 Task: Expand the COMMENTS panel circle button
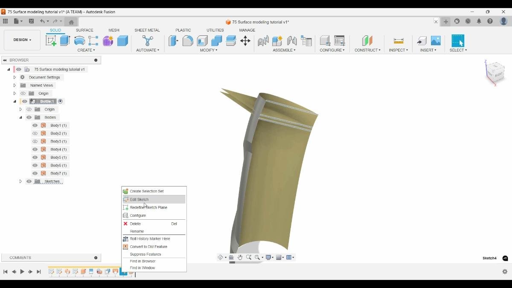click(x=96, y=258)
